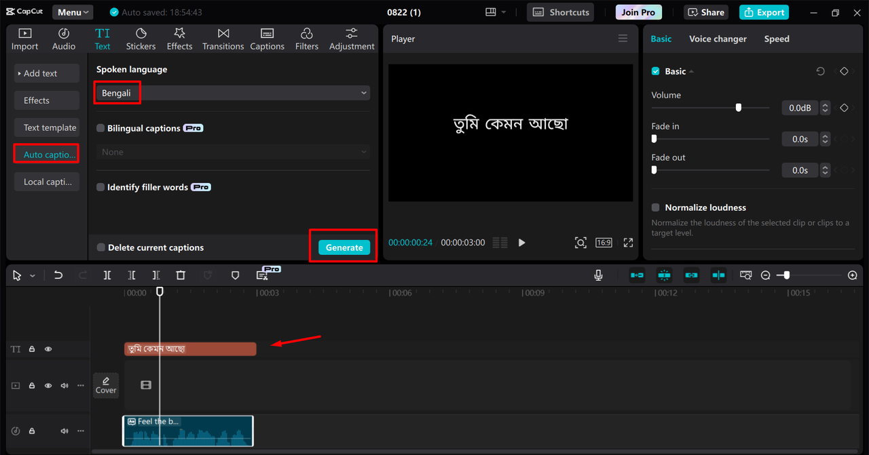Open the layout dropdown arrow in title bar
The width and height of the screenshot is (869, 455).
[504, 12]
